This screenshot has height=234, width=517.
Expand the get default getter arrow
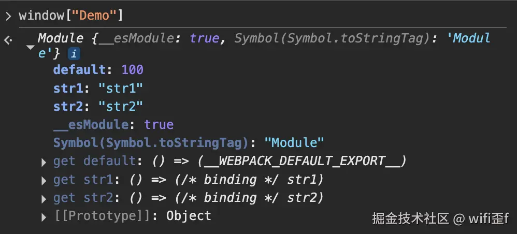coord(44,163)
